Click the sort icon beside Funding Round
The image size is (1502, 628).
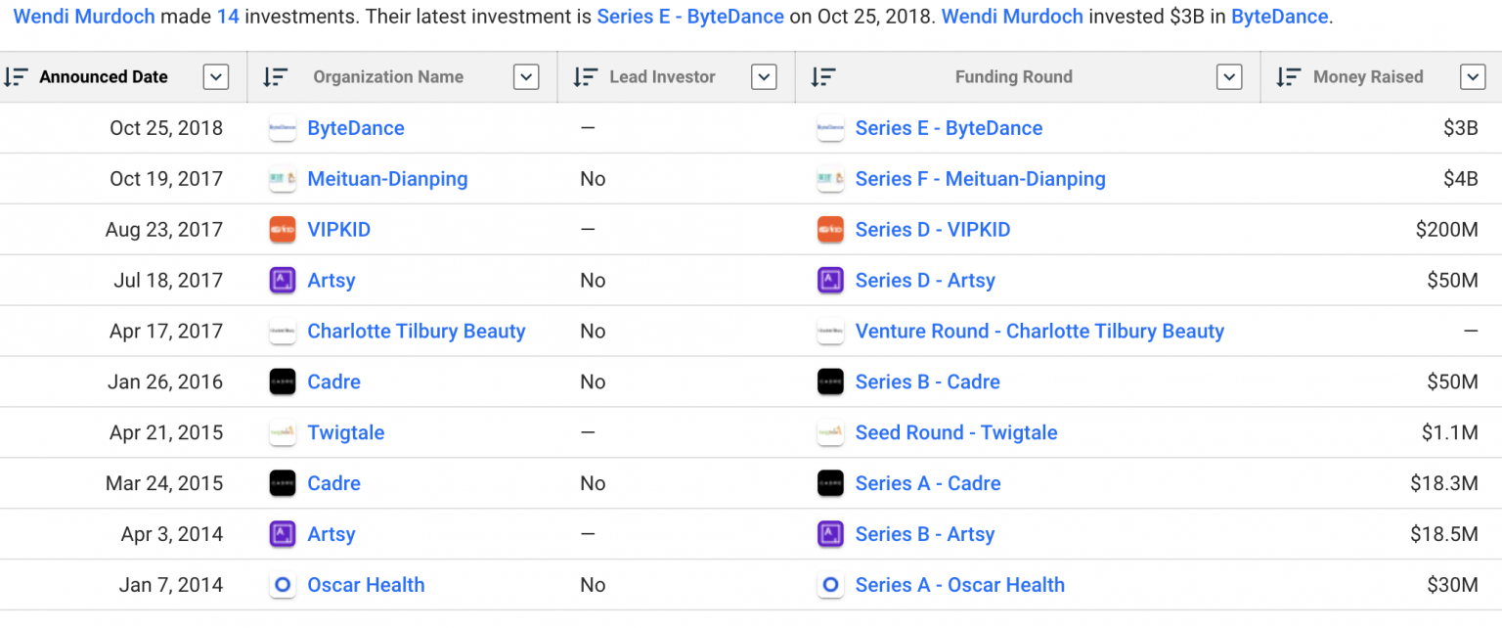(823, 77)
